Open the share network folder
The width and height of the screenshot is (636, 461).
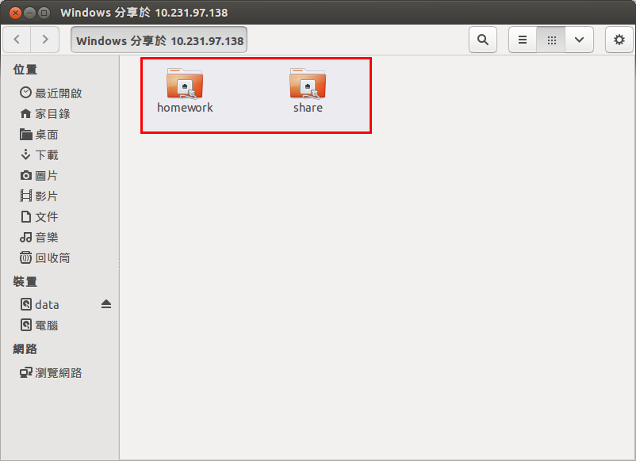pyautogui.click(x=308, y=90)
